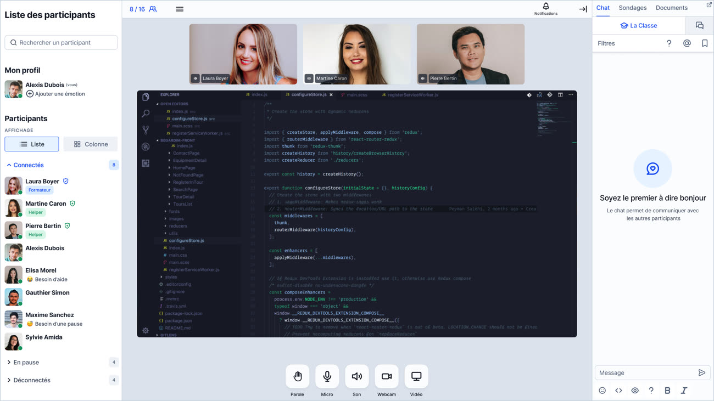
Task: Open VS Code settings gear icon
Action: pos(146,330)
